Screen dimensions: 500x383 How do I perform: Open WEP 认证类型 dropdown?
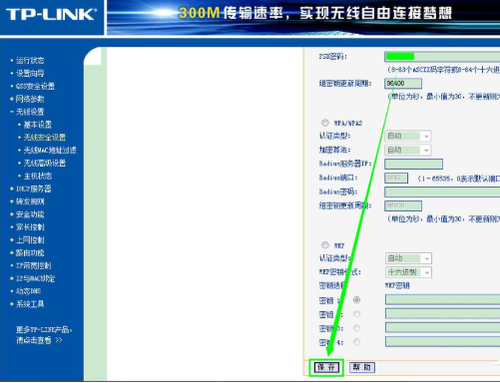tap(408, 258)
